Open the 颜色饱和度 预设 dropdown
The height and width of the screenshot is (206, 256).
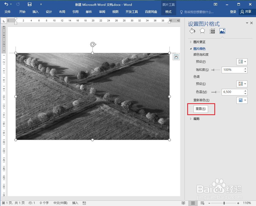pyautogui.click(x=242, y=62)
